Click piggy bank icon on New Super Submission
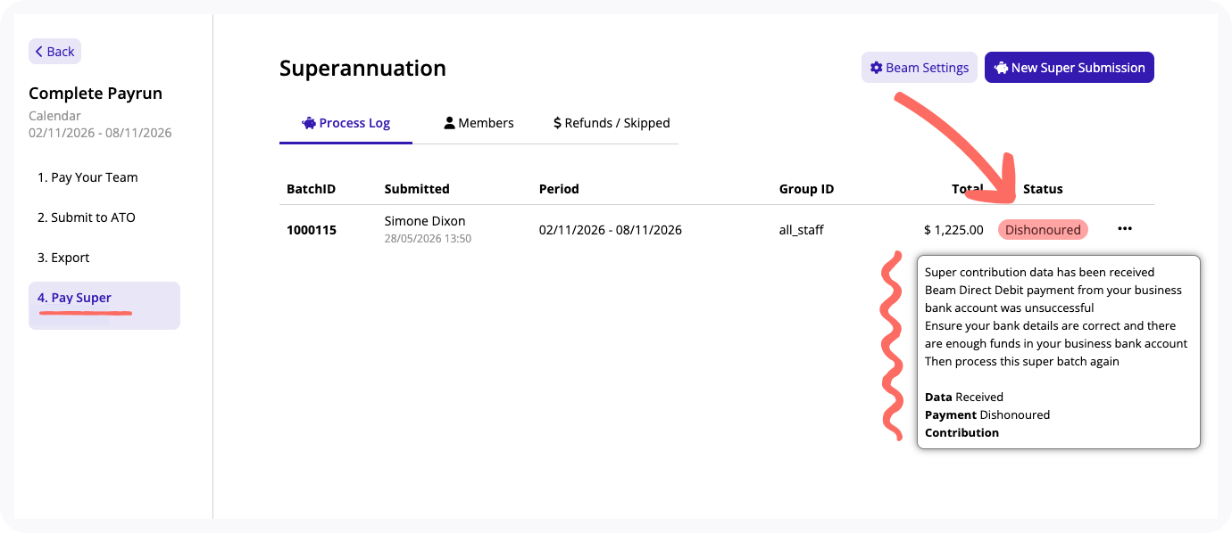Image resolution: width=1232 pixels, height=533 pixels. click(x=1001, y=68)
